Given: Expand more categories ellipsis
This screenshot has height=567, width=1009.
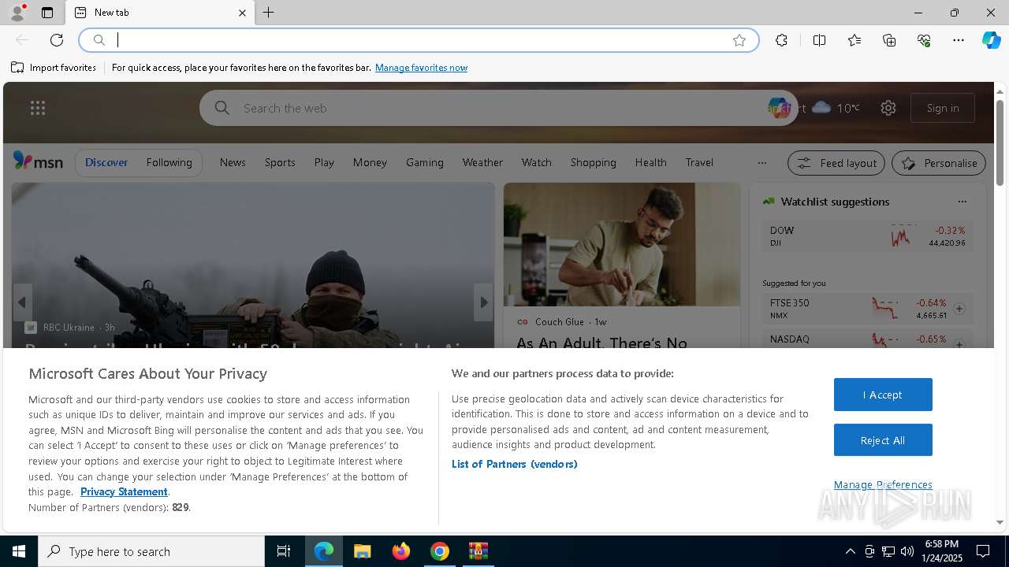Looking at the screenshot, I should click(x=761, y=163).
